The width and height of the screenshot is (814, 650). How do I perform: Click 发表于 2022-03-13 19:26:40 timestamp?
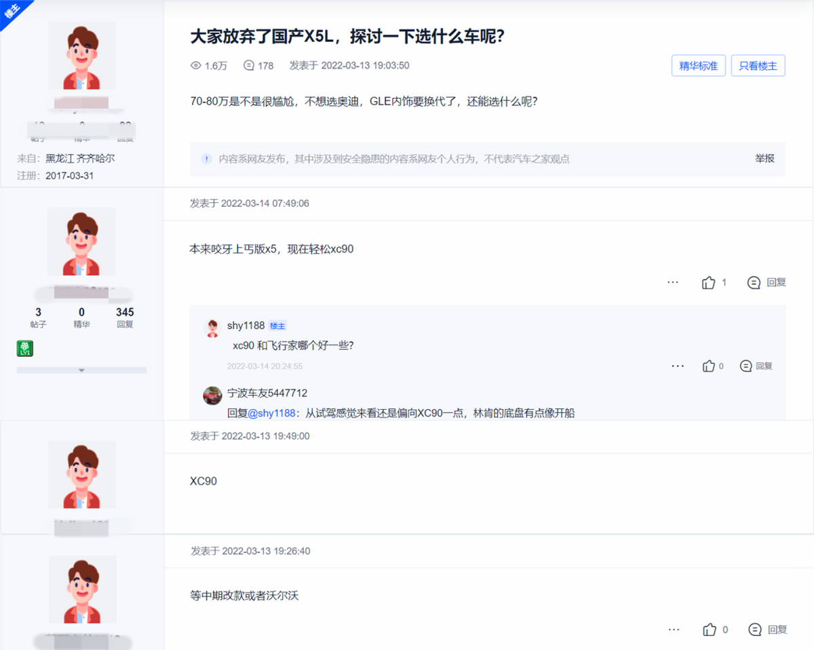[250, 551]
